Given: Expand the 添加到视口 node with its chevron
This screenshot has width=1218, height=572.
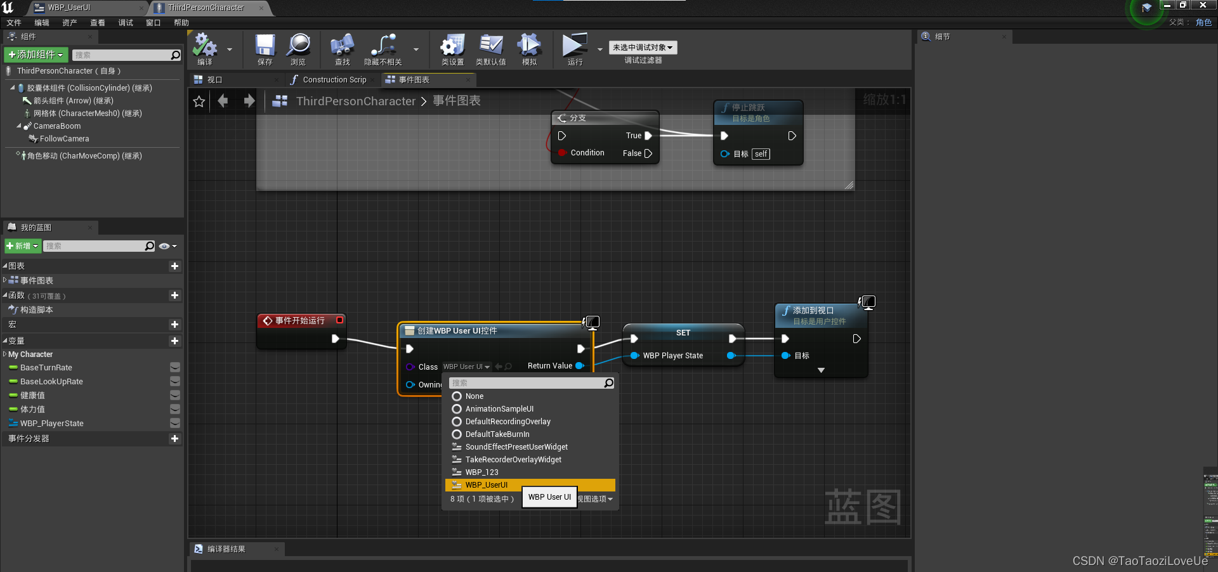Looking at the screenshot, I should click(821, 370).
